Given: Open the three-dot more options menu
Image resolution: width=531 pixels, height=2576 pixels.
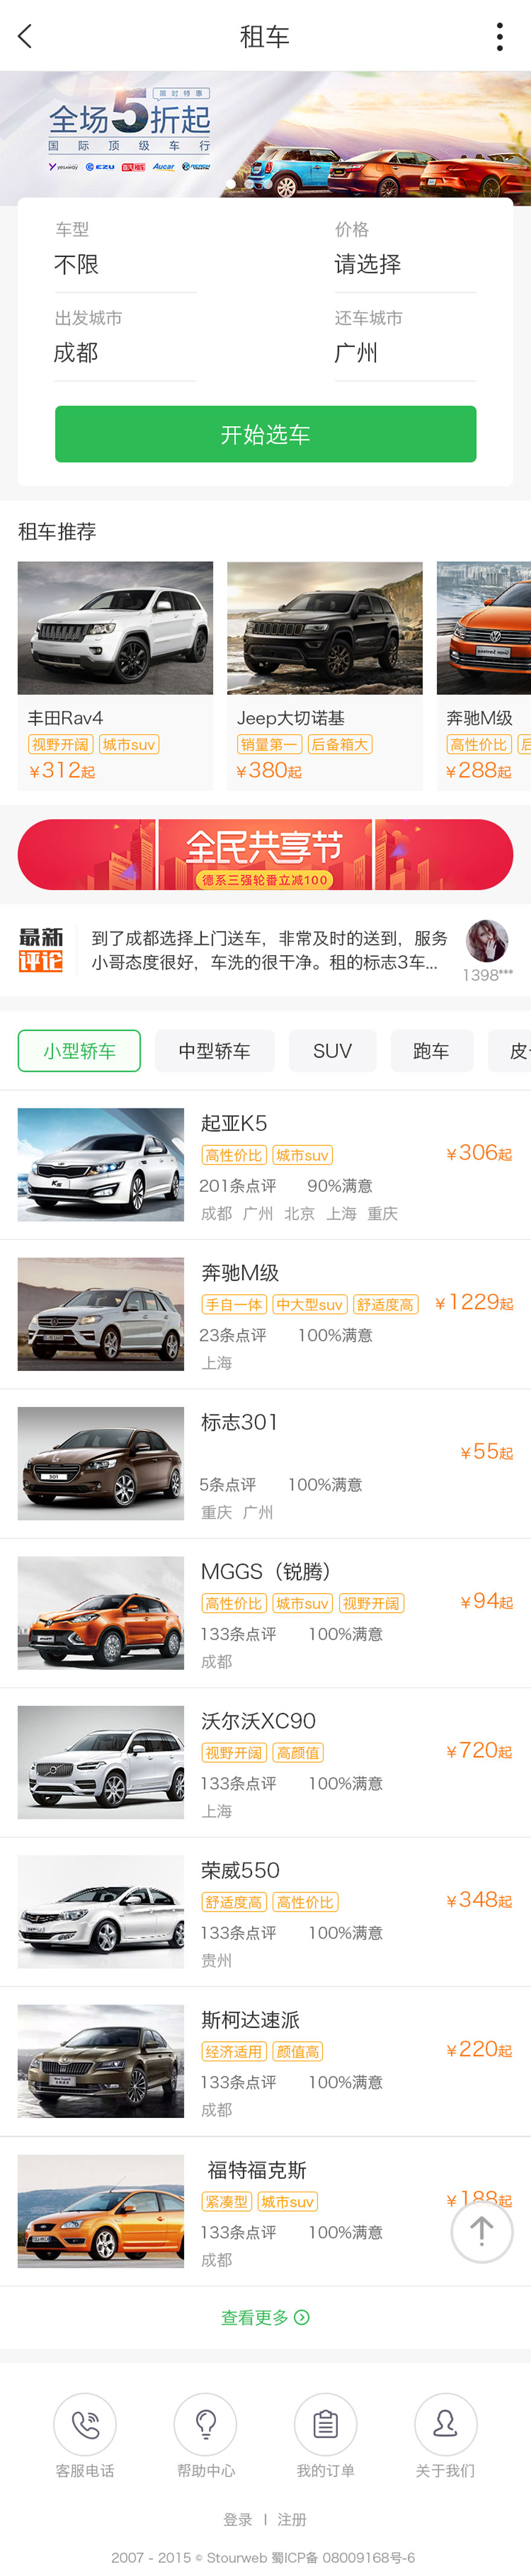Looking at the screenshot, I should [x=499, y=37].
